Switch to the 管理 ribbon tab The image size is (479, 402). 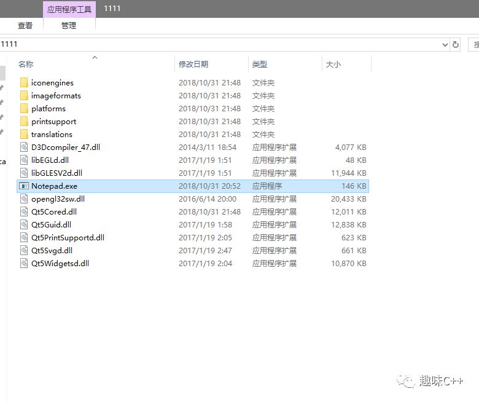69,26
